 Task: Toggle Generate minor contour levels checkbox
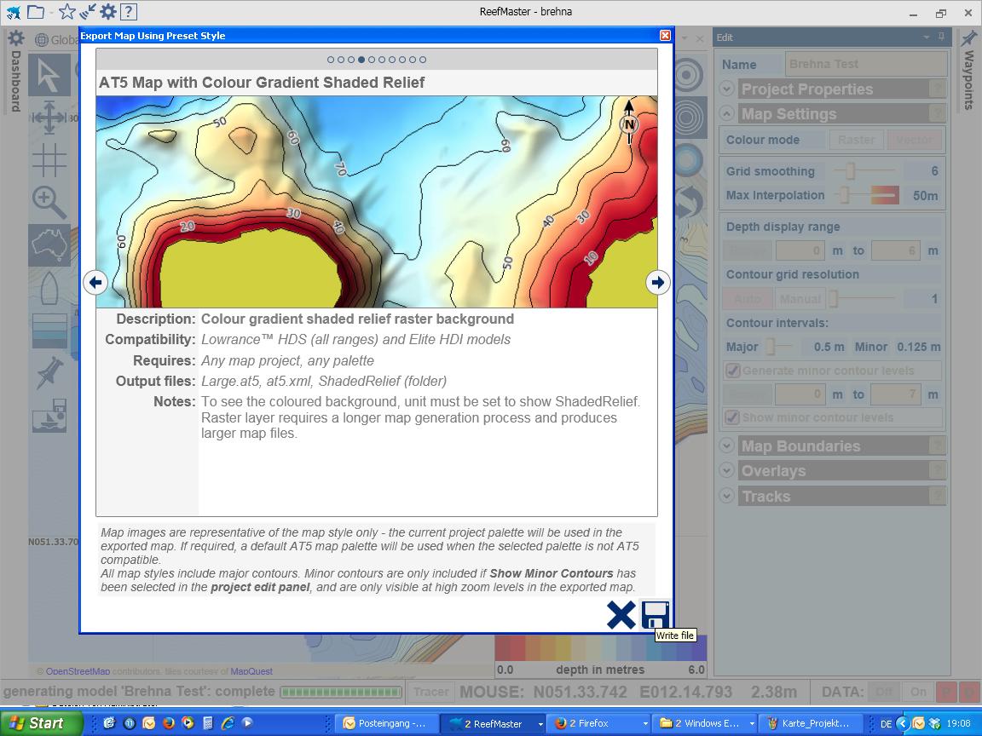click(x=732, y=371)
